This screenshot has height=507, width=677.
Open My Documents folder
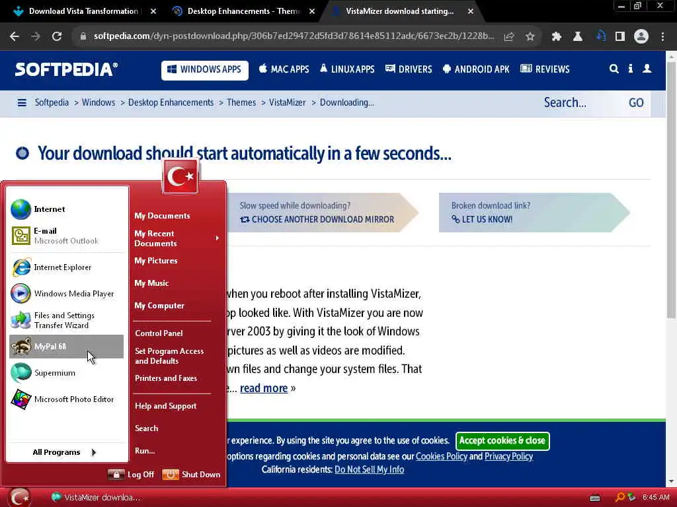pyautogui.click(x=163, y=216)
